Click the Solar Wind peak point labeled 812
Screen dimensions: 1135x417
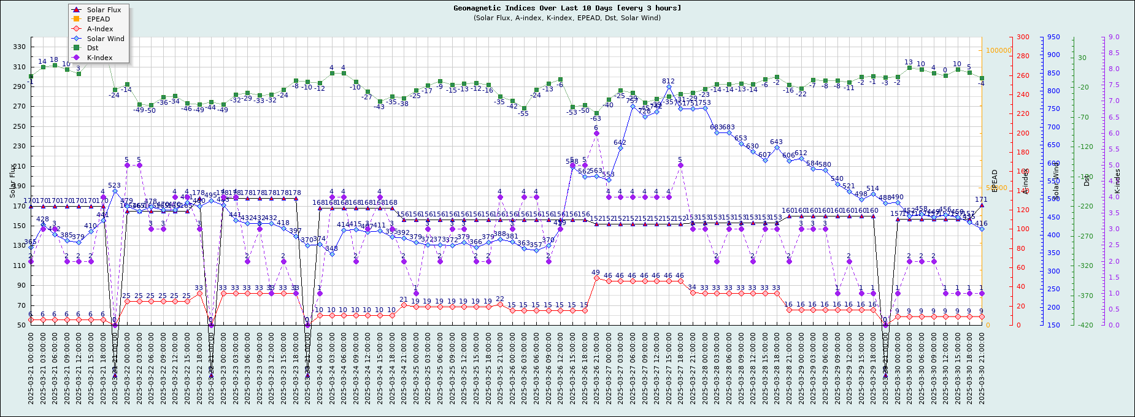click(x=669, y=87)
